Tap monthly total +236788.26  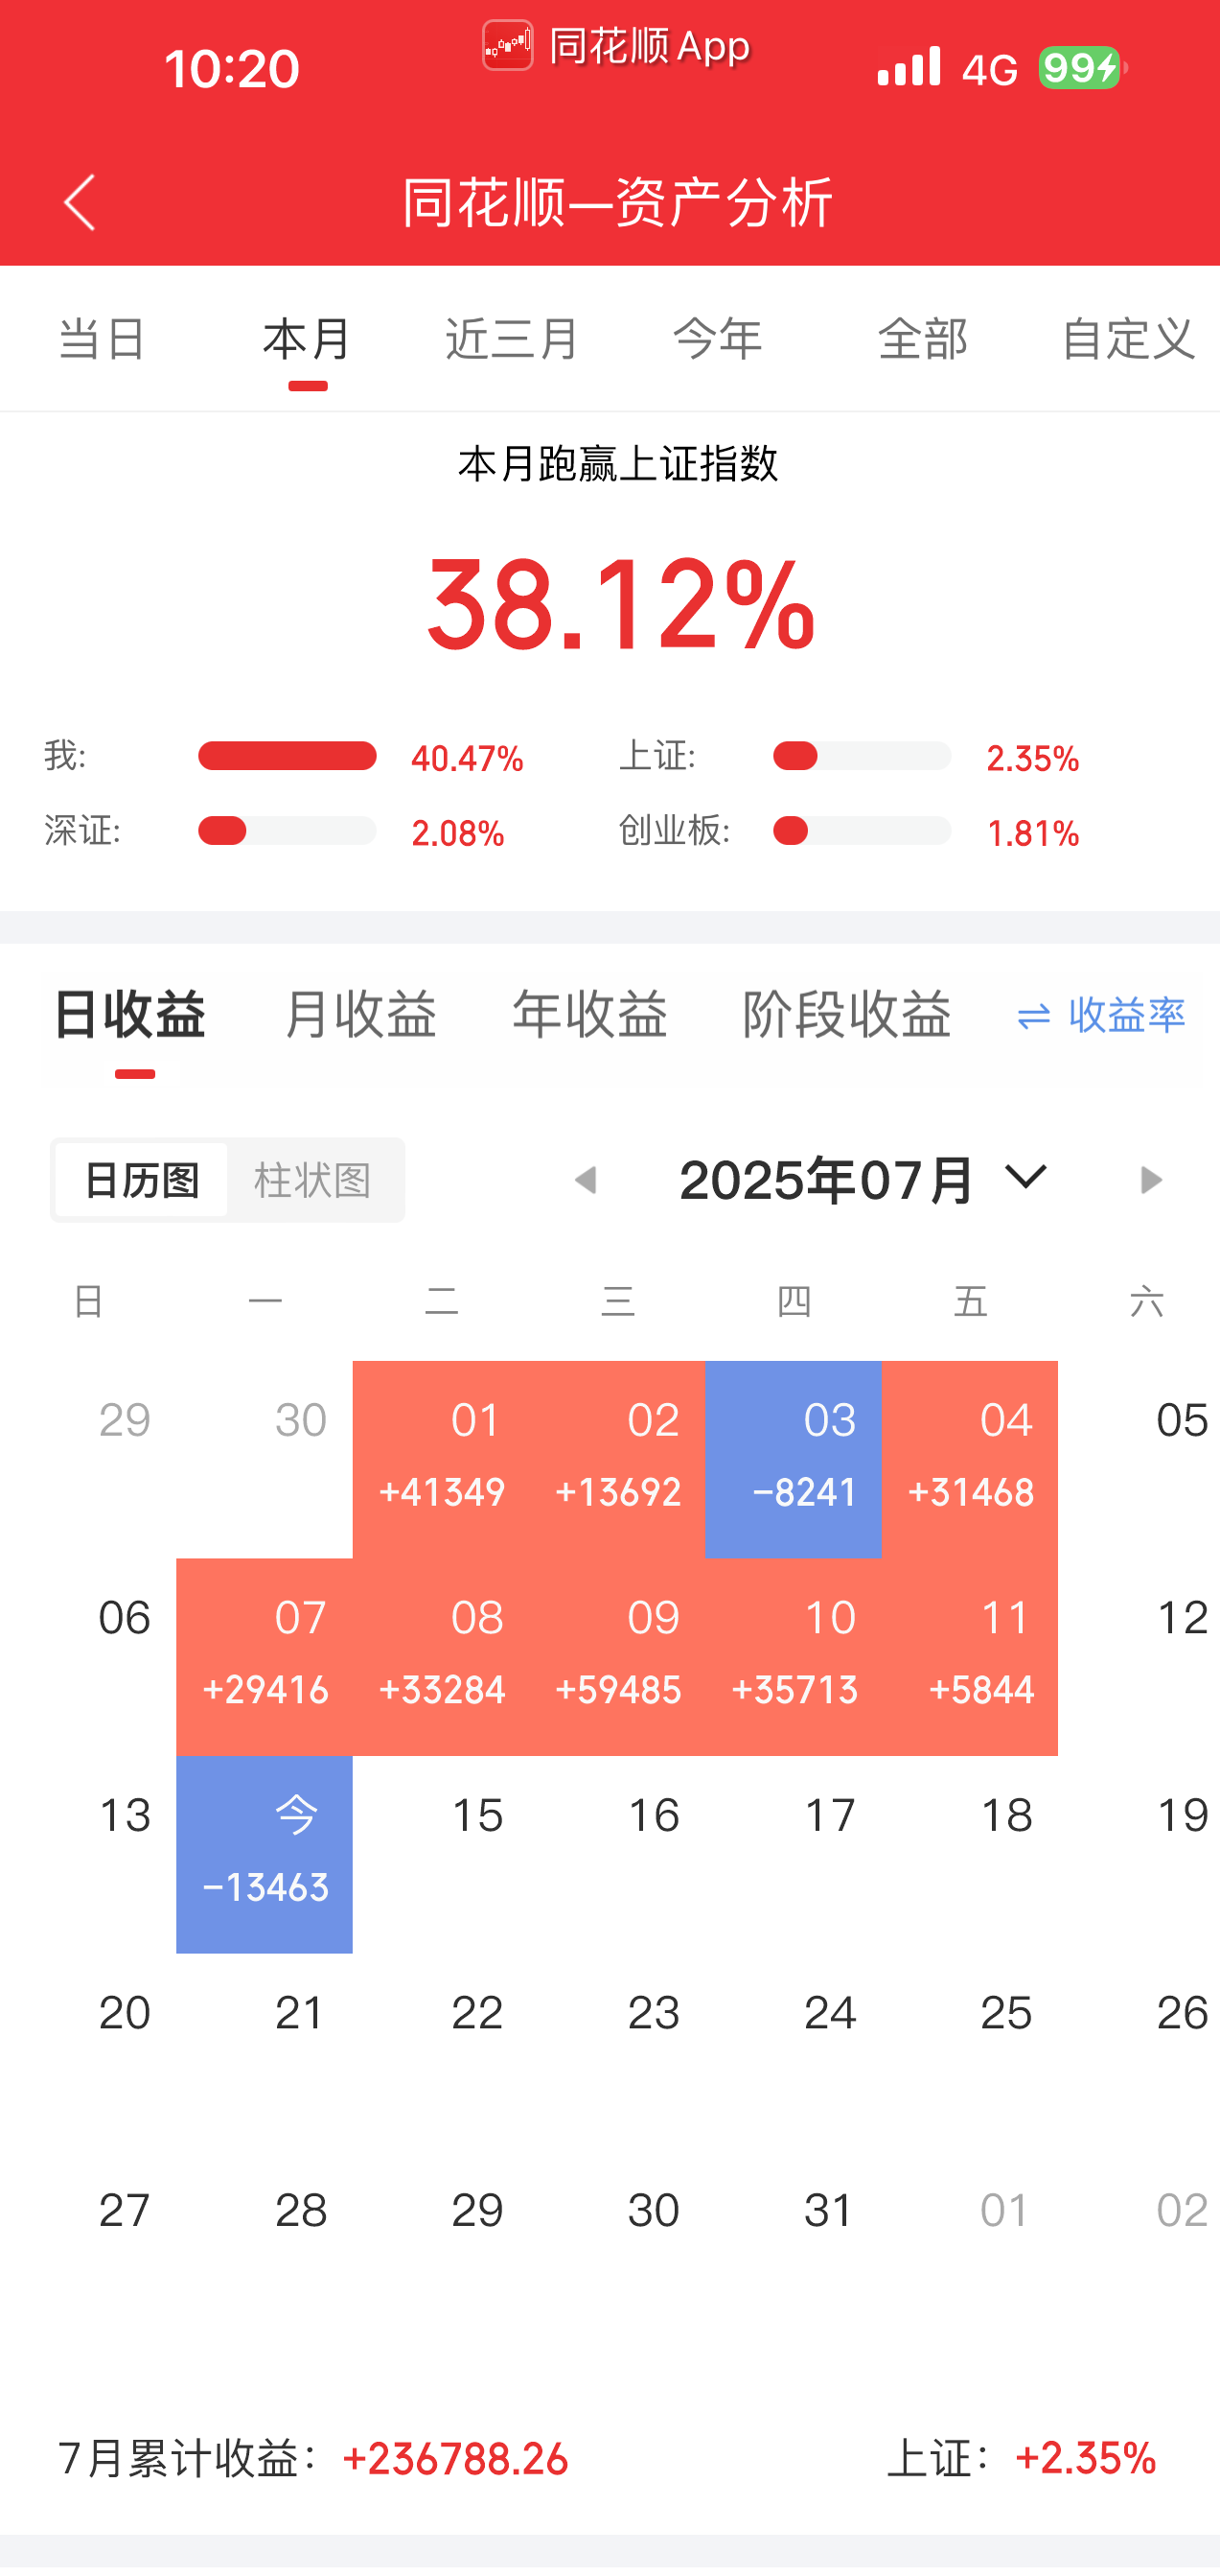[x=455, y=2459]
